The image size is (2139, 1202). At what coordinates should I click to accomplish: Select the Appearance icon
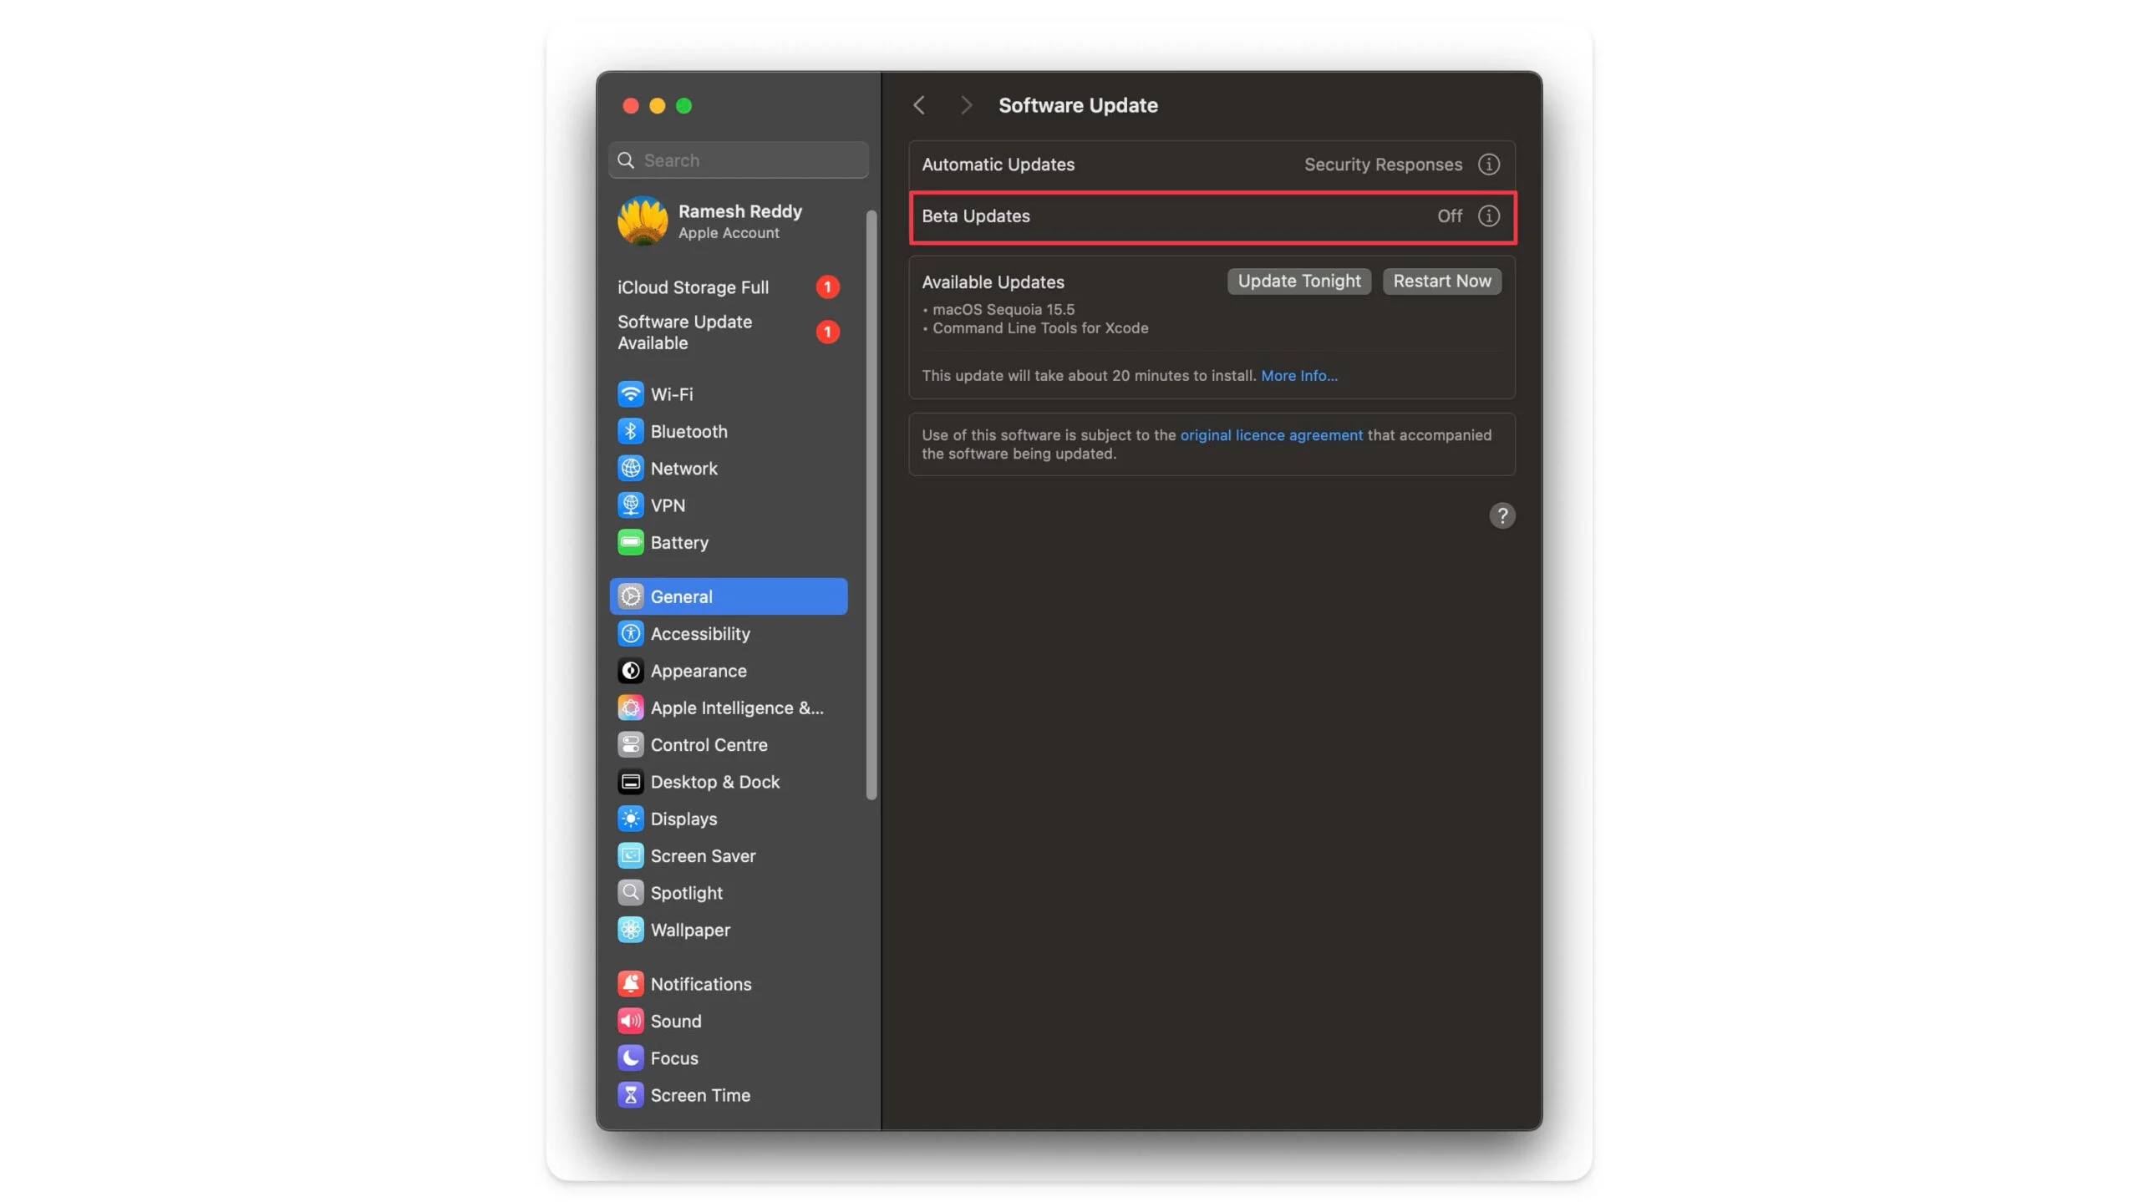point(630,670)
